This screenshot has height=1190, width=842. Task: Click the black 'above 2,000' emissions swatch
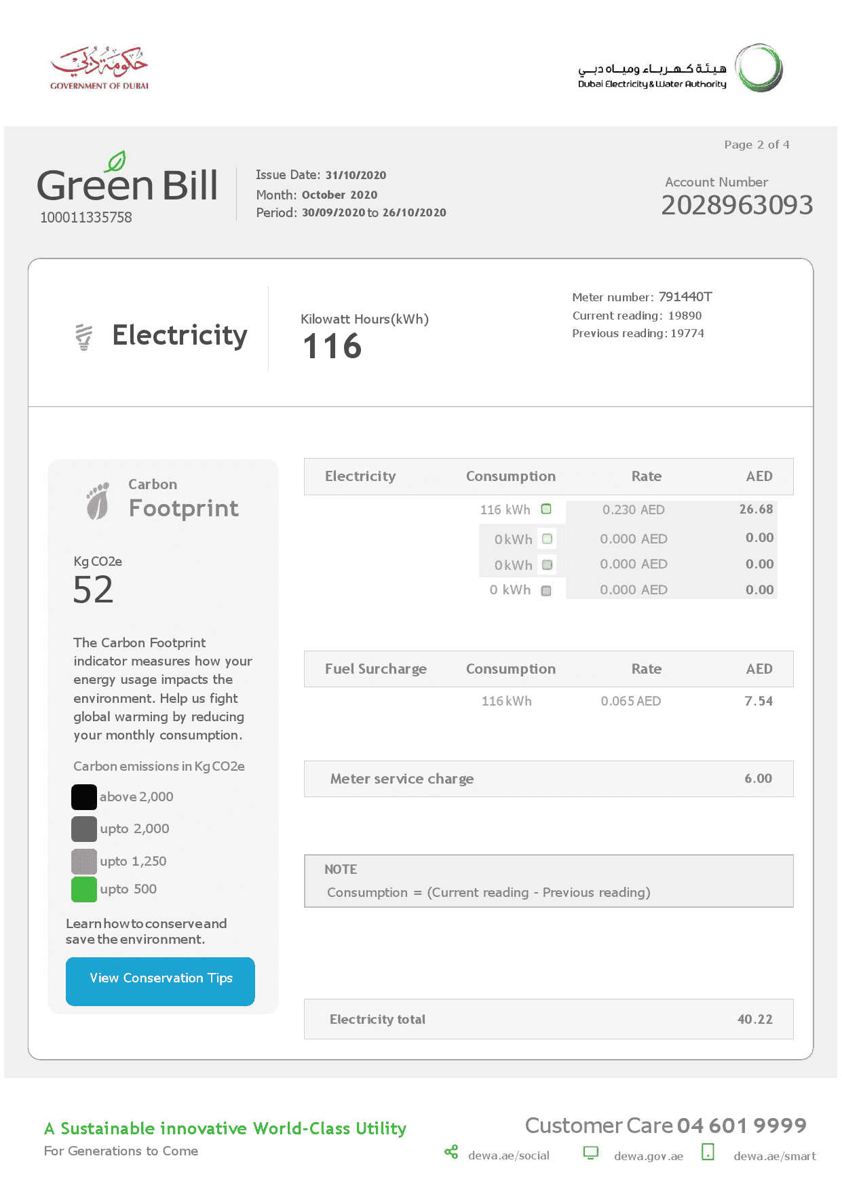[x=84, y=797]
